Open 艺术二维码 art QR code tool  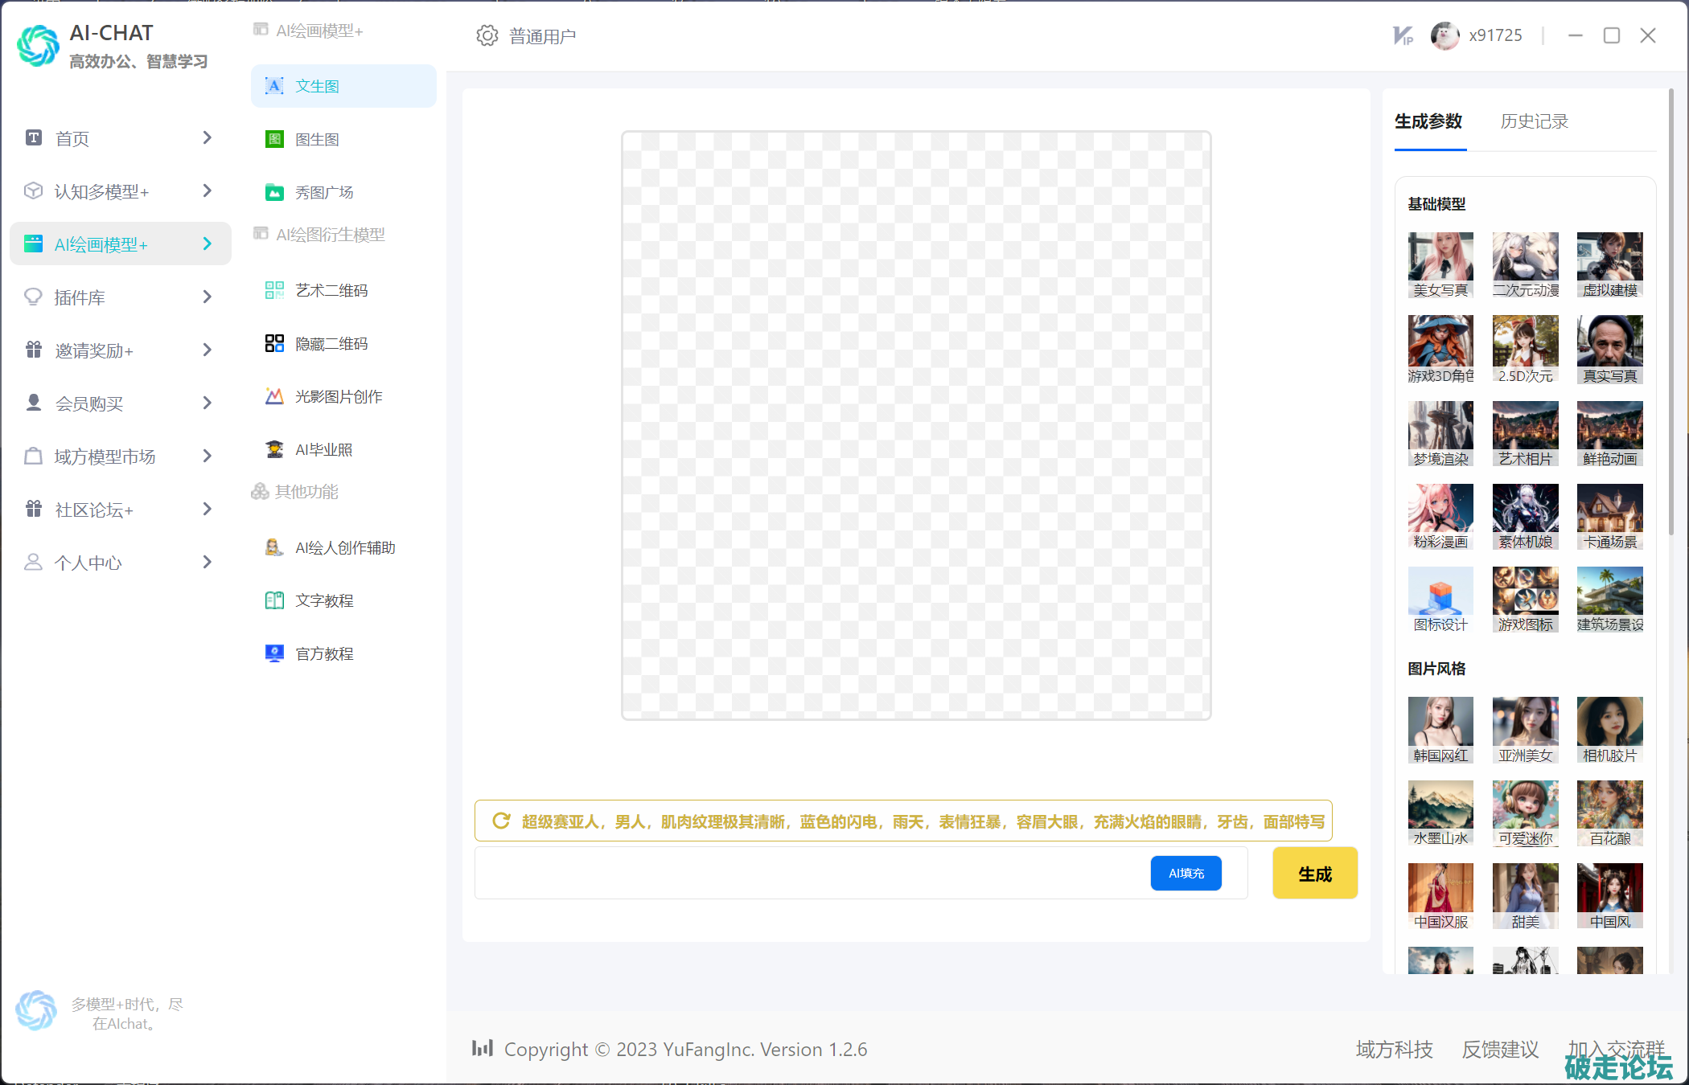click(331, 290)
